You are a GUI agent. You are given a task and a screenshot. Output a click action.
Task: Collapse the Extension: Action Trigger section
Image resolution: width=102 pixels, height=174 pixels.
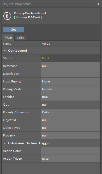pyautogui.click(x=5, y=143)
